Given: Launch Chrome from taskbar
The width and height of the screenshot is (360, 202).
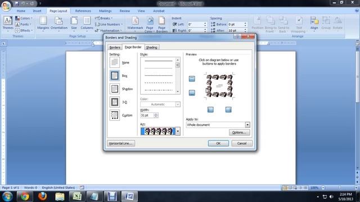Looking at the screenshot, I should click(25, 196).
